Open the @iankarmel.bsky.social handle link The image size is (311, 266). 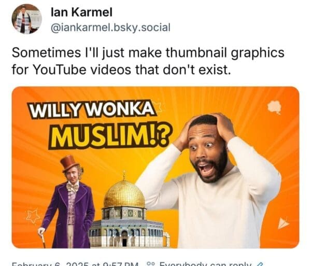point(110,27)
